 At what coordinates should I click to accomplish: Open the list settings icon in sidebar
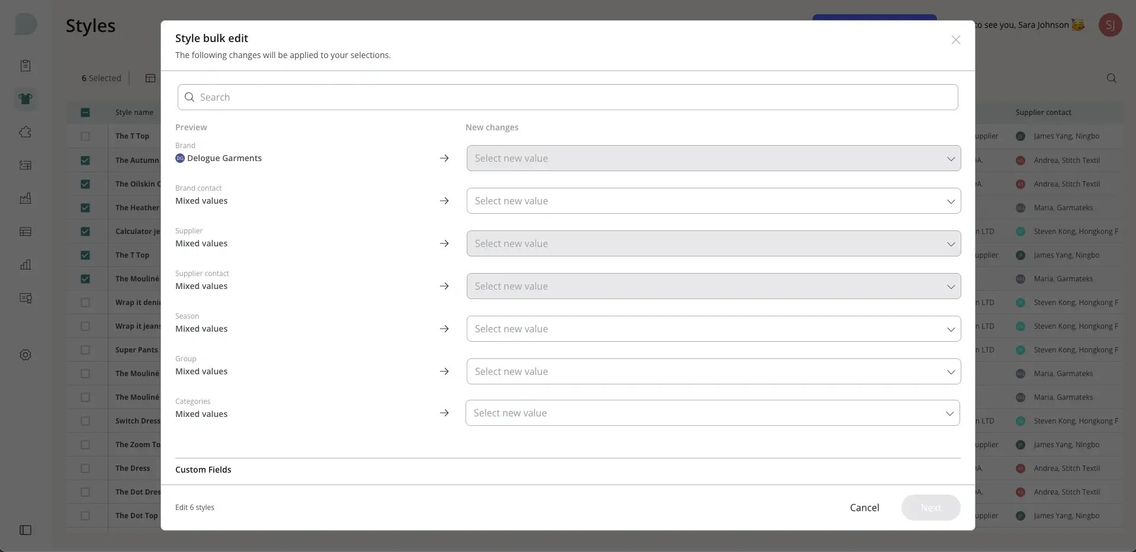[25, 165]
